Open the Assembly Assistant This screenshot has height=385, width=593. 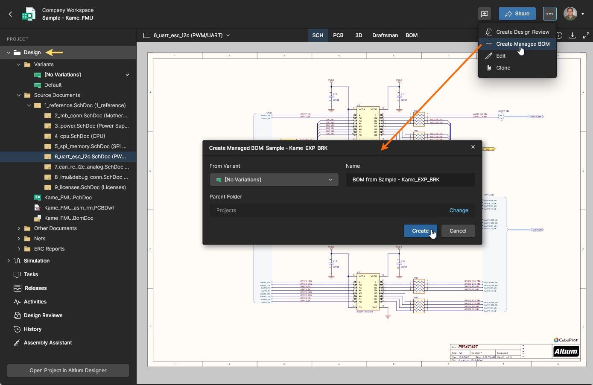coord(48,343)
